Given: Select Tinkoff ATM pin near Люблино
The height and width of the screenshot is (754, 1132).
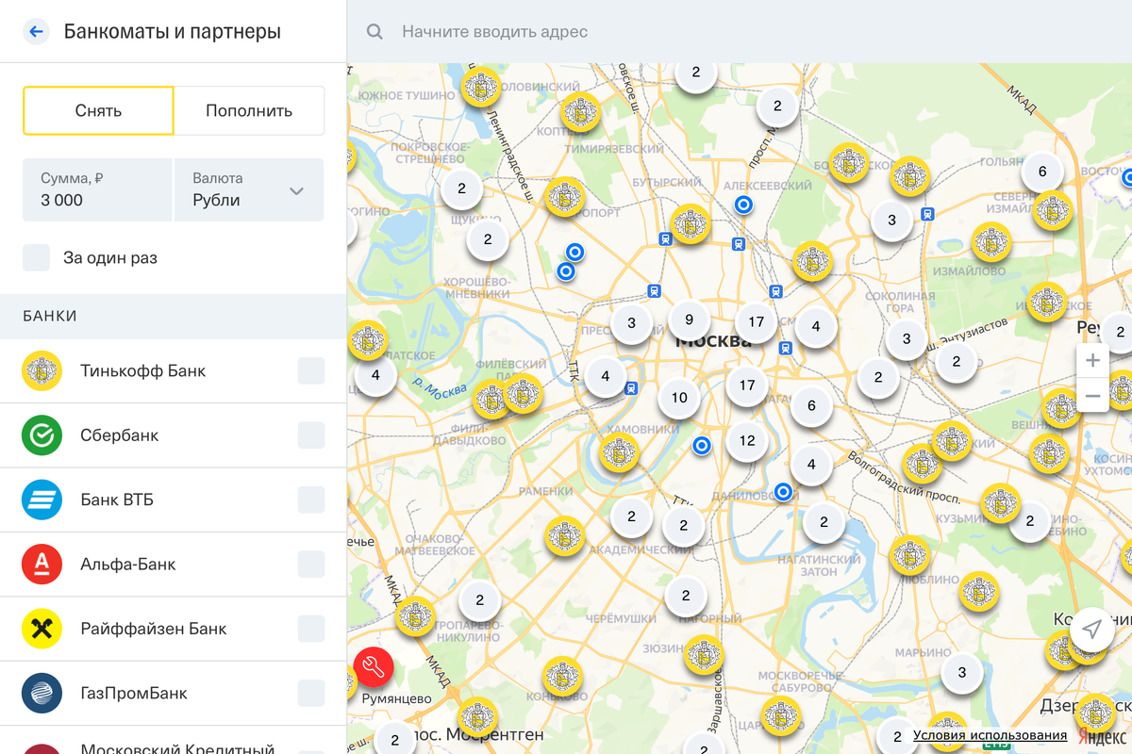Looking at the screenshot, I should (x=910, y=555).
